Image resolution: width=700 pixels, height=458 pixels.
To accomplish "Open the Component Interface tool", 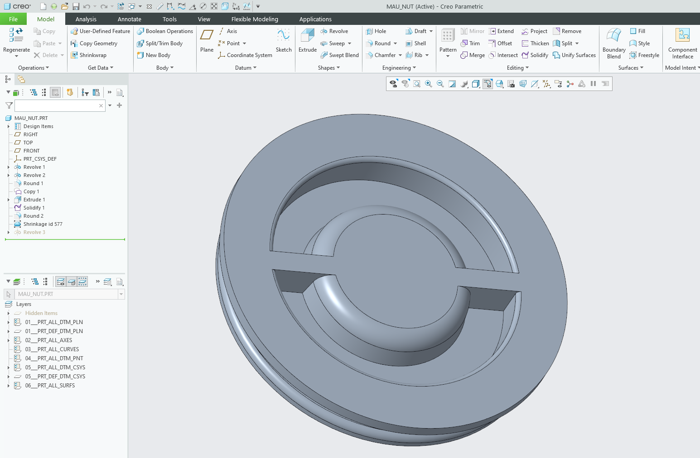I will coord(682,36).
